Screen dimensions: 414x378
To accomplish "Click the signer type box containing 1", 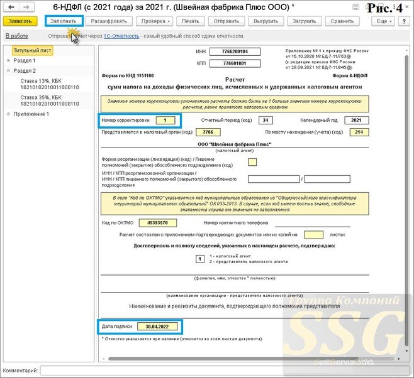I will coord(200,259).
